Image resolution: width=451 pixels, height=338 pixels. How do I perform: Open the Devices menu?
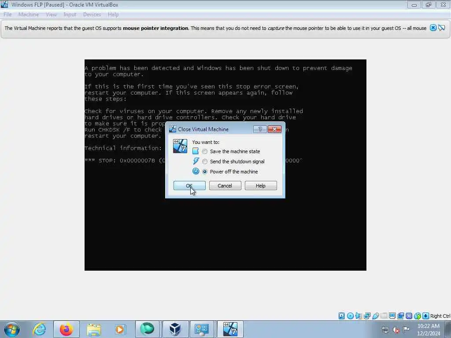click(92, 15)
